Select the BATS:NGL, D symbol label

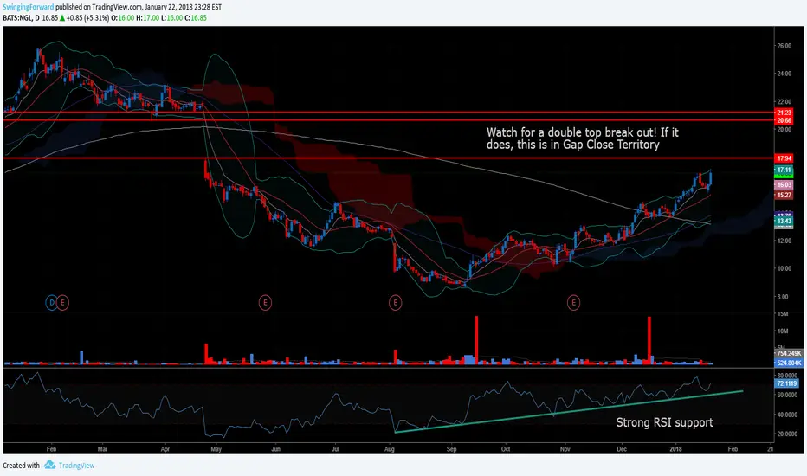[x=21, y=18]
